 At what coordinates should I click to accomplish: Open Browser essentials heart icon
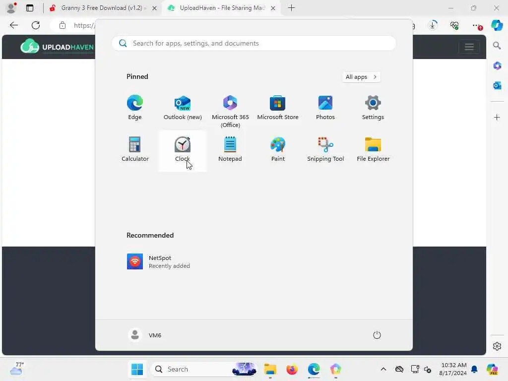[x=454, y=25]
